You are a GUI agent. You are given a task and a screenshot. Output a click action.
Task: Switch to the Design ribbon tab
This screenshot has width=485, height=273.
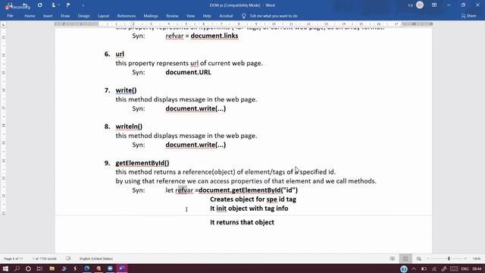point(83,16)
